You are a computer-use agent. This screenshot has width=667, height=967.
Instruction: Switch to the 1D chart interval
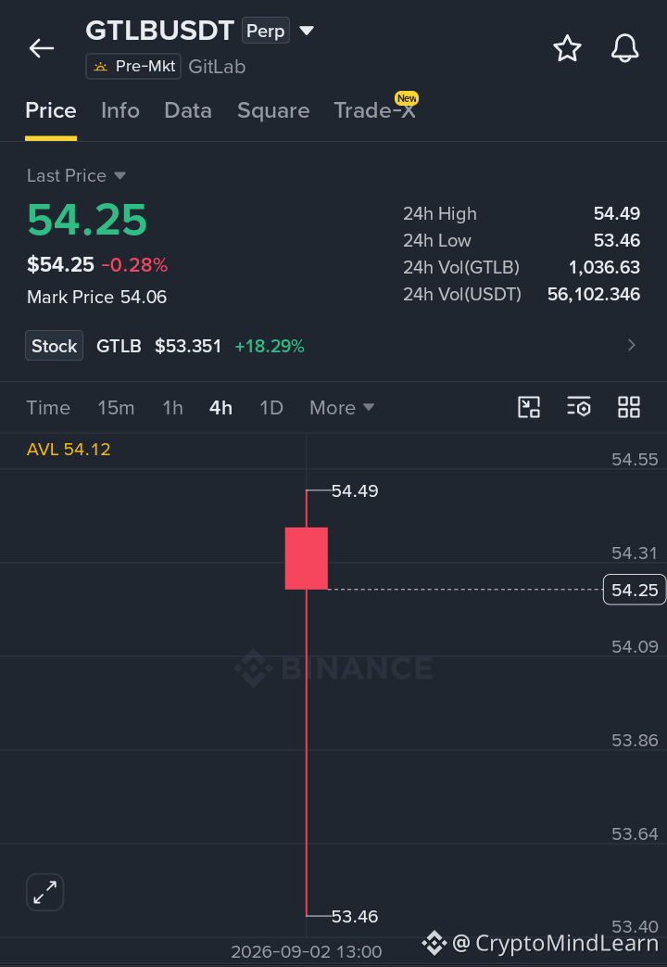(271, 408)
